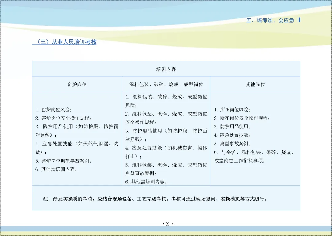Select column header 混料包装、破碎、烧成、成型岗位
This screenshot has width=332, height=236.
coord(166,85)
